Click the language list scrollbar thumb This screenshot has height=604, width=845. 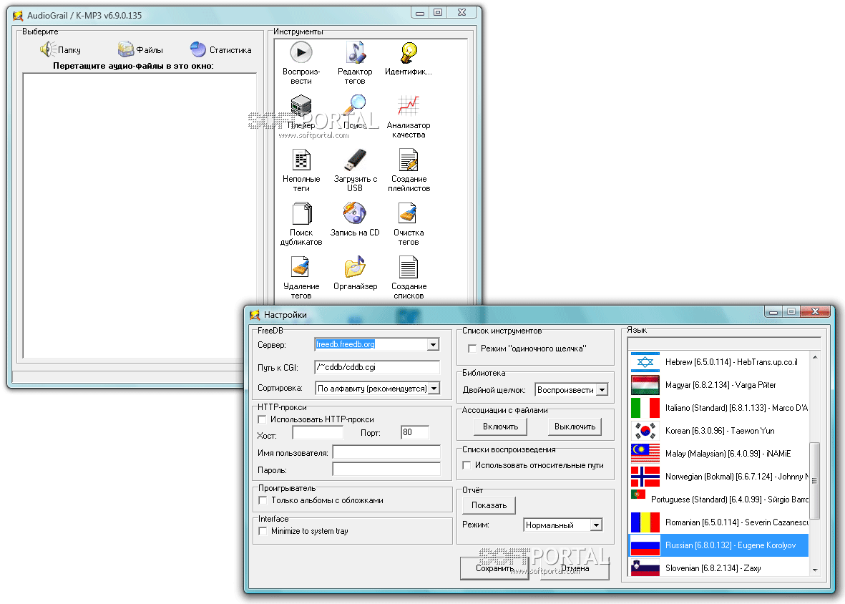click(x=814, y=481)
